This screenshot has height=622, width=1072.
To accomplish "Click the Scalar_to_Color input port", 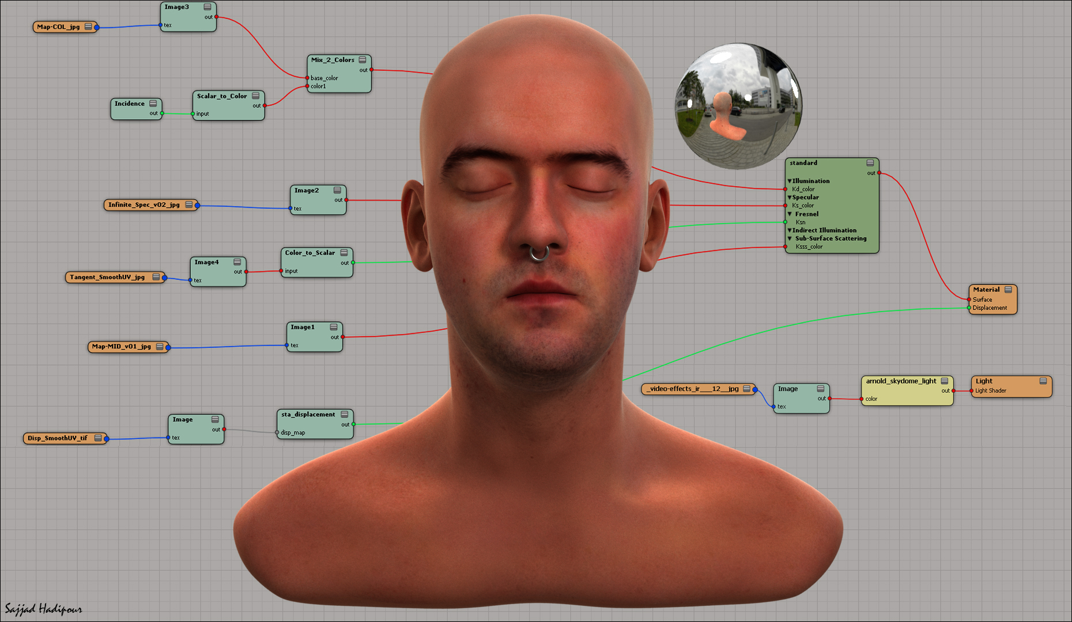I will point(192,113).
